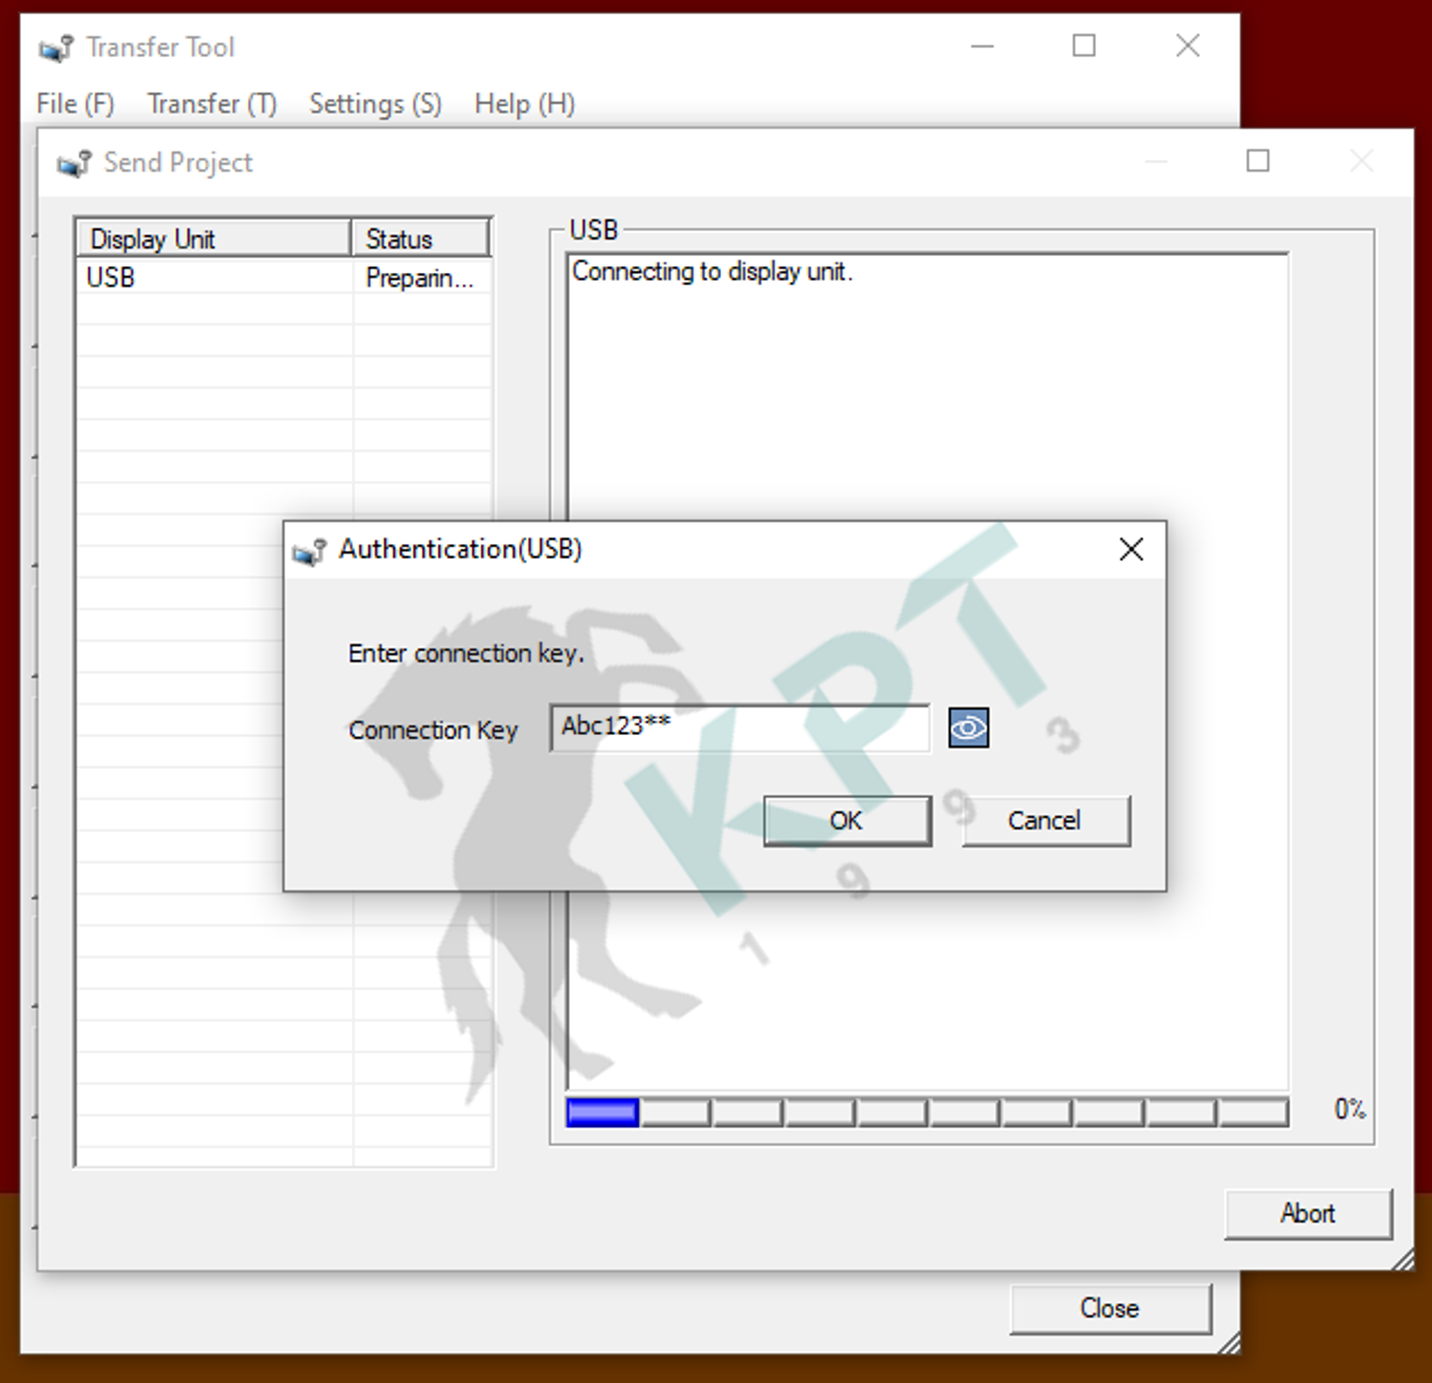Click the USB group box label
Screen dimensions: 1432x1383
594,230
